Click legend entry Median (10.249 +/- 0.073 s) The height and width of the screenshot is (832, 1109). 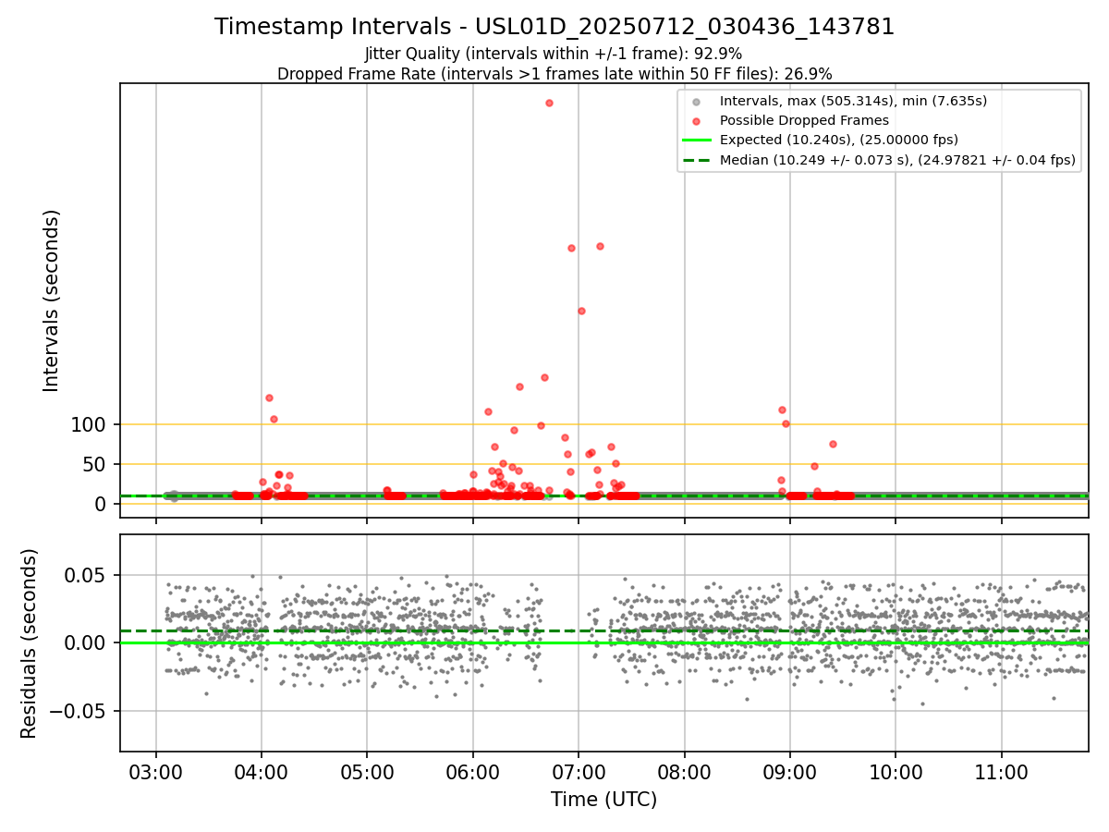pos(897,160)
